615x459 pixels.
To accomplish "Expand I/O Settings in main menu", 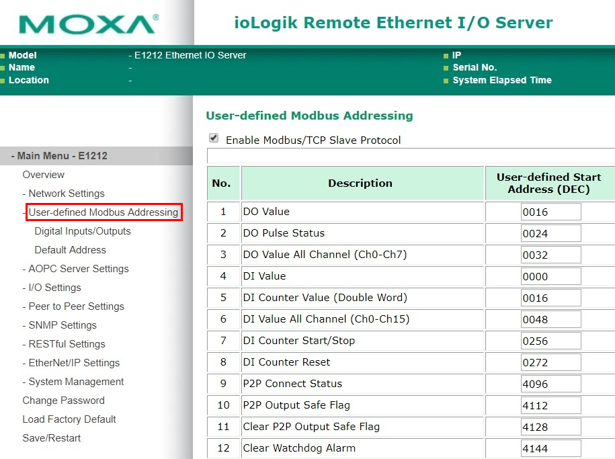I will click(x=54, y=288).
